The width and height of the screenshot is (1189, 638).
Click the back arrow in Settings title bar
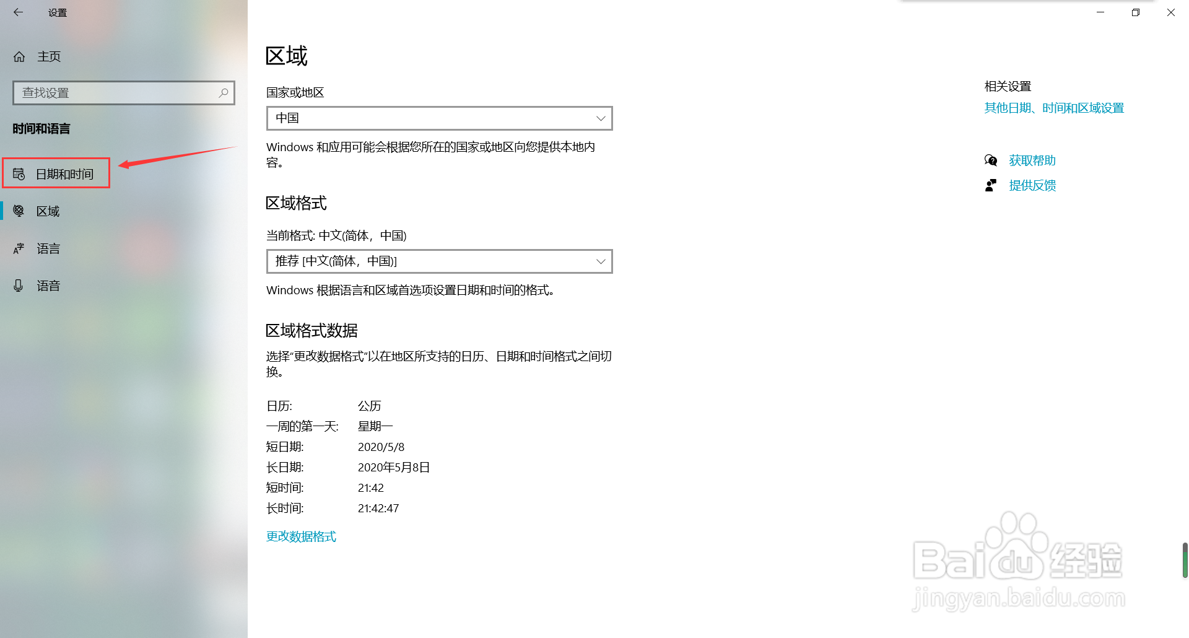[x=18, y=12]
